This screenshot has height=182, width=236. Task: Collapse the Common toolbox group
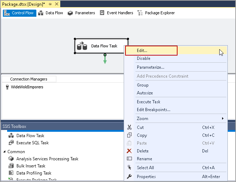(x=4, y=152)
